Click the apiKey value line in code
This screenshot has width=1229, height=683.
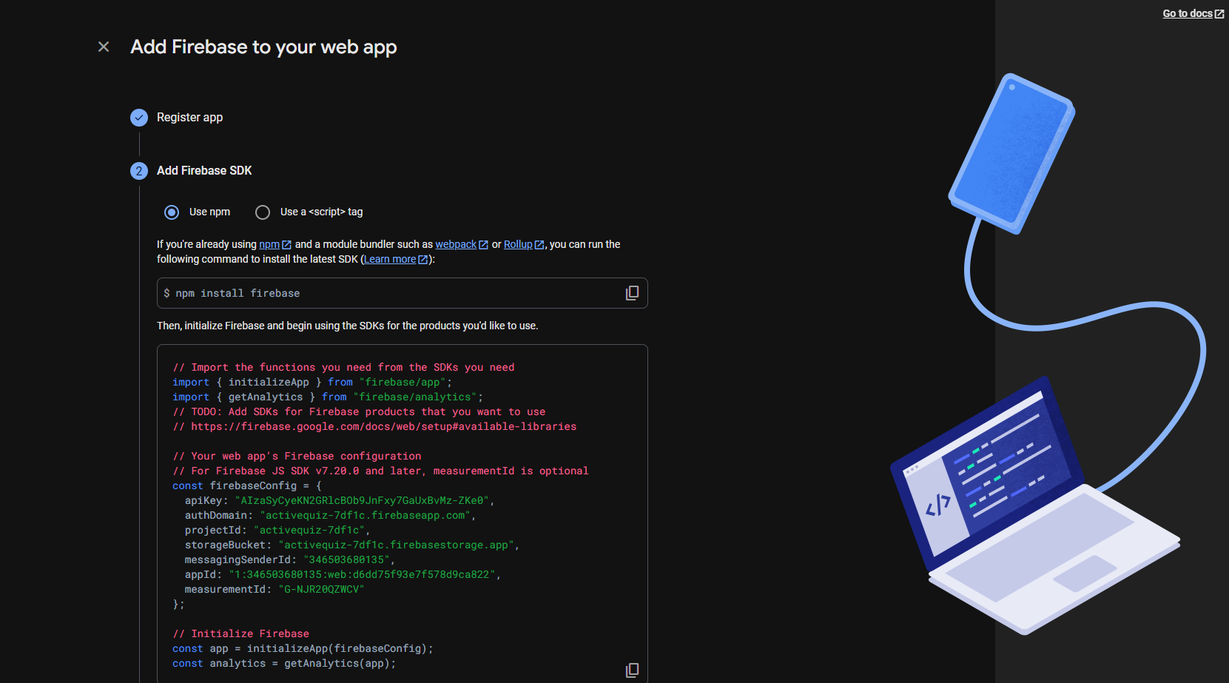[x=339, y=500]
